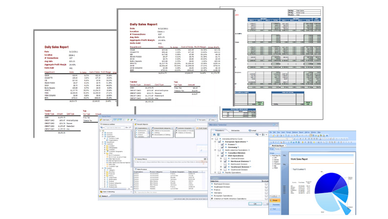Check the Central Division checkbox
The image size is (388, 219).
[x=225, y=158]
